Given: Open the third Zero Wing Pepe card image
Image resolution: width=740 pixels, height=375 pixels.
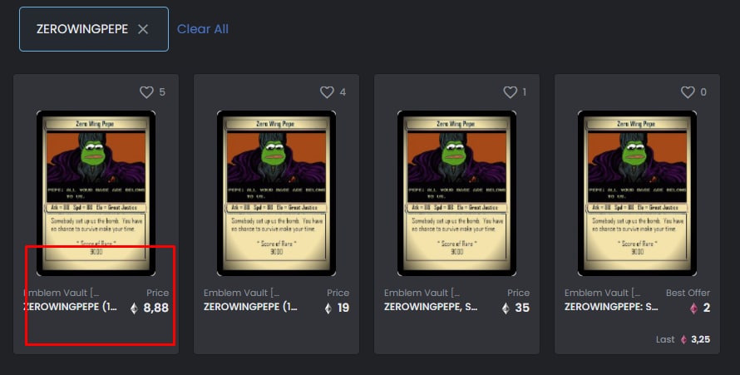Looking at the screenshot, I should tap(456, 194).
